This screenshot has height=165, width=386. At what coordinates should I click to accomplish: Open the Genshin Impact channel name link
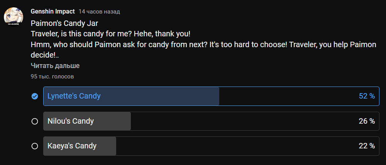pos(52,12)
